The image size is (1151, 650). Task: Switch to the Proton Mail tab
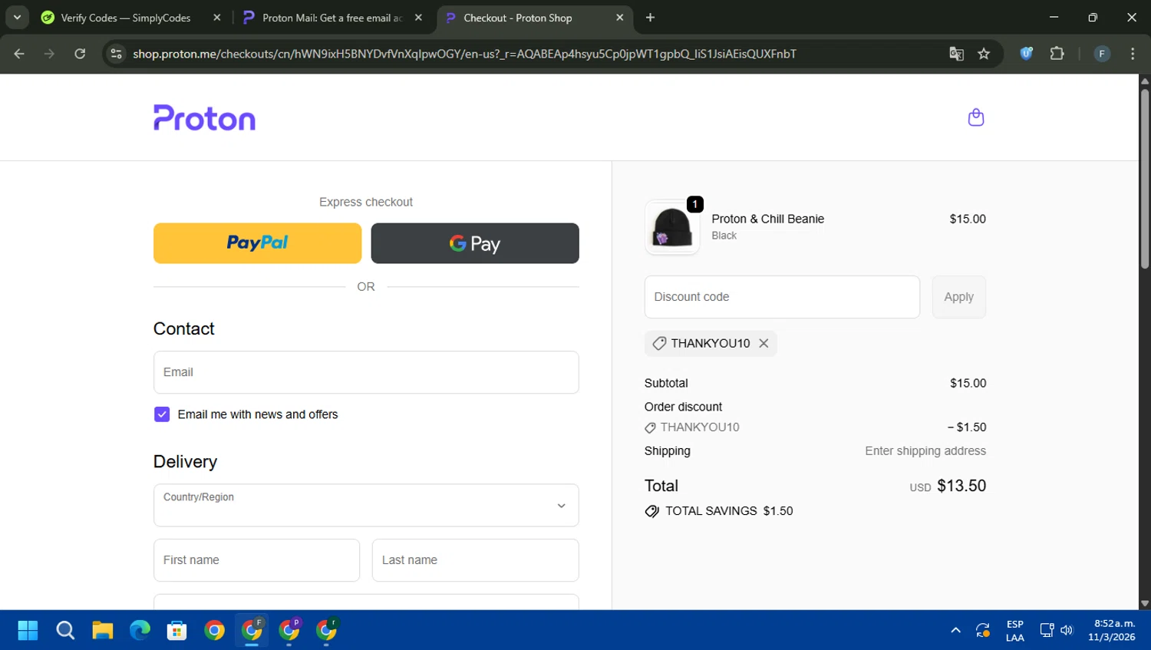pyautogui.click(x=331, y=18)
